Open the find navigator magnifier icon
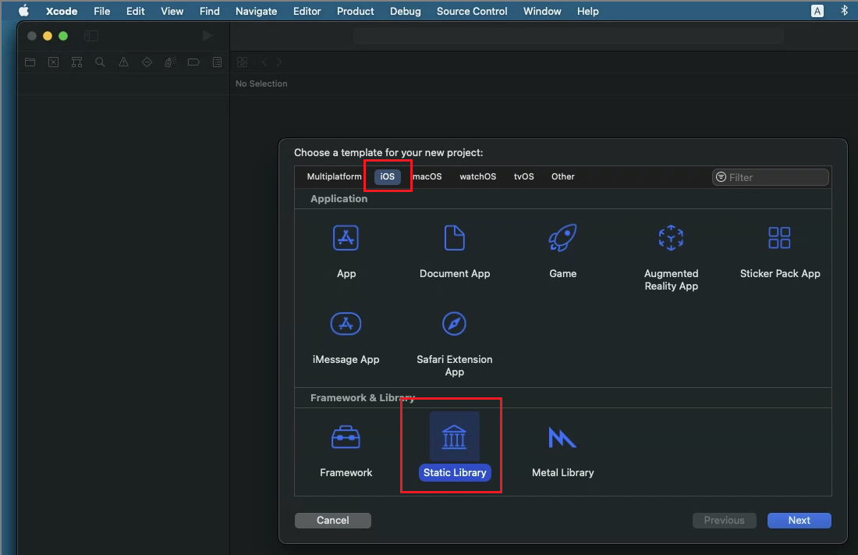Viewport: 858px width, 555px height. 100,62
